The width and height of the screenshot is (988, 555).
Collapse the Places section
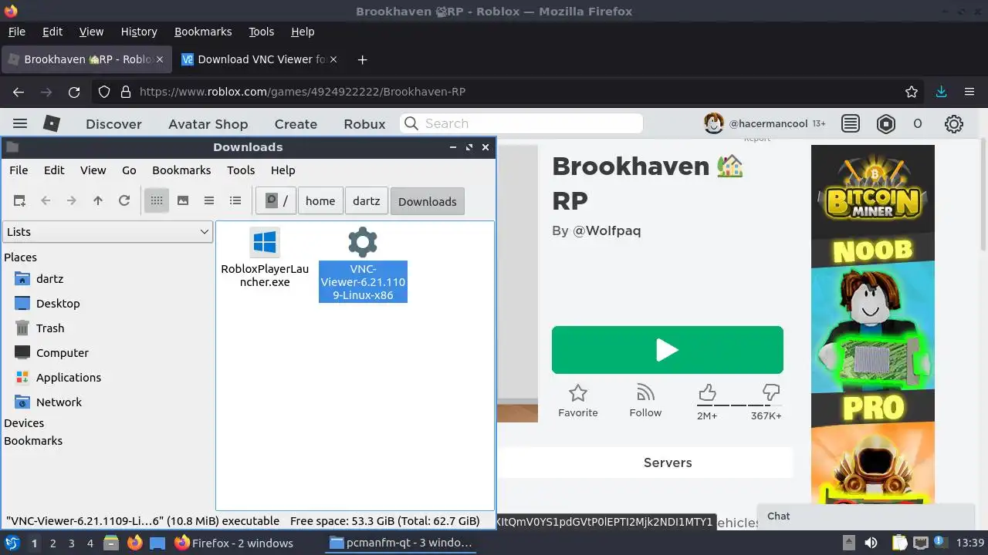pyautogui.click(x=20, y=257)
